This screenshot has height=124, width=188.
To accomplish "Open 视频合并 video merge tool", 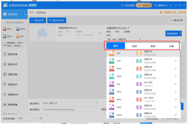I will 10,84.
